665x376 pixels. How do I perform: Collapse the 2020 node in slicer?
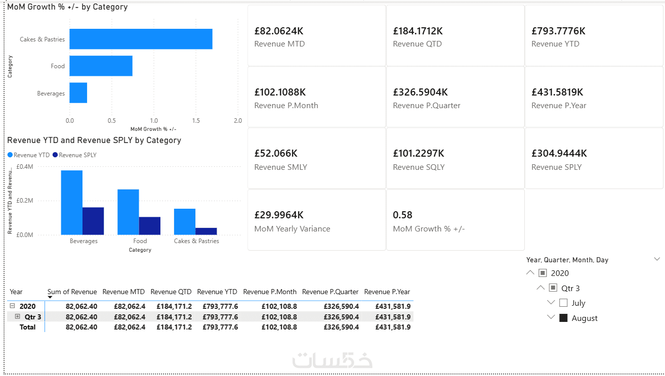tap(530, 273)
